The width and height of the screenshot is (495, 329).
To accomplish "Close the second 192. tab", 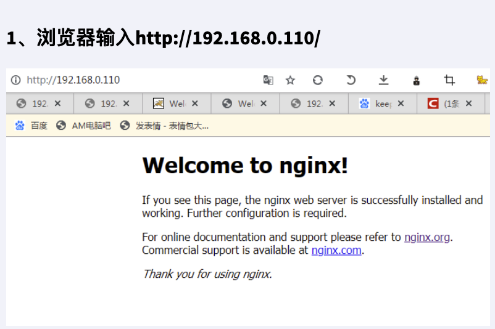I will click(x=127, y=104).
